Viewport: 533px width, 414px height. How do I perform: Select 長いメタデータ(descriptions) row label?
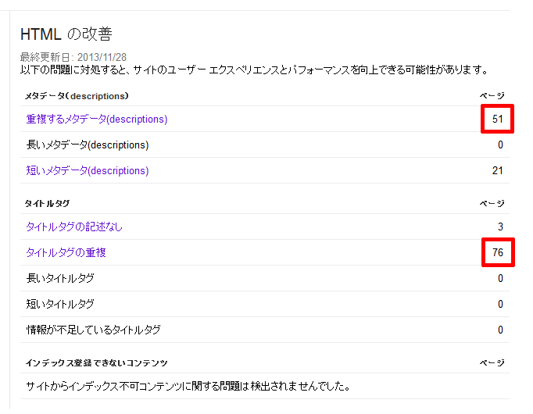(x=88, y=145)
